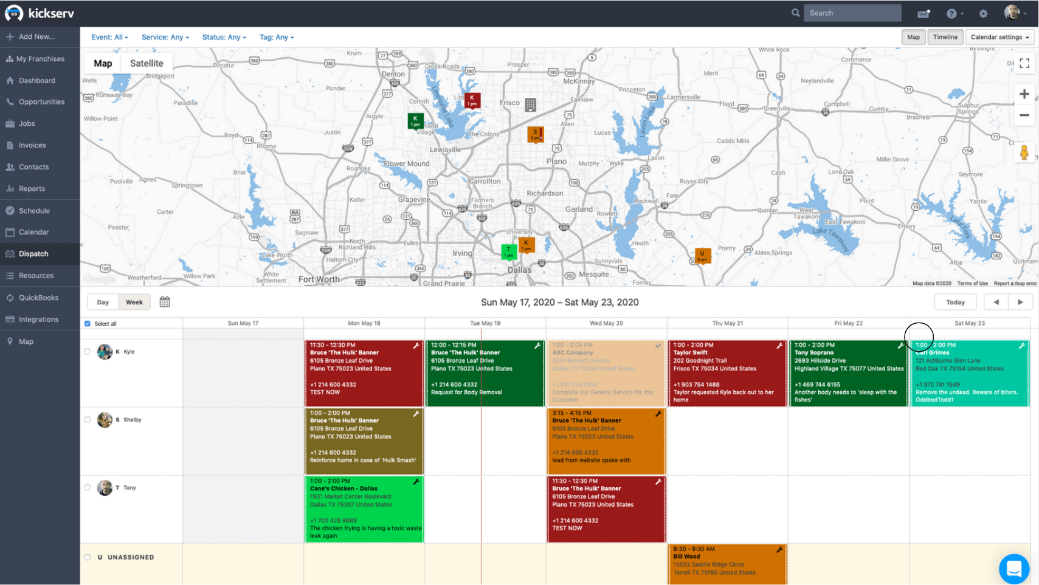Open Integrations in sidebar
1039x585 pixels.
[40, 320]
